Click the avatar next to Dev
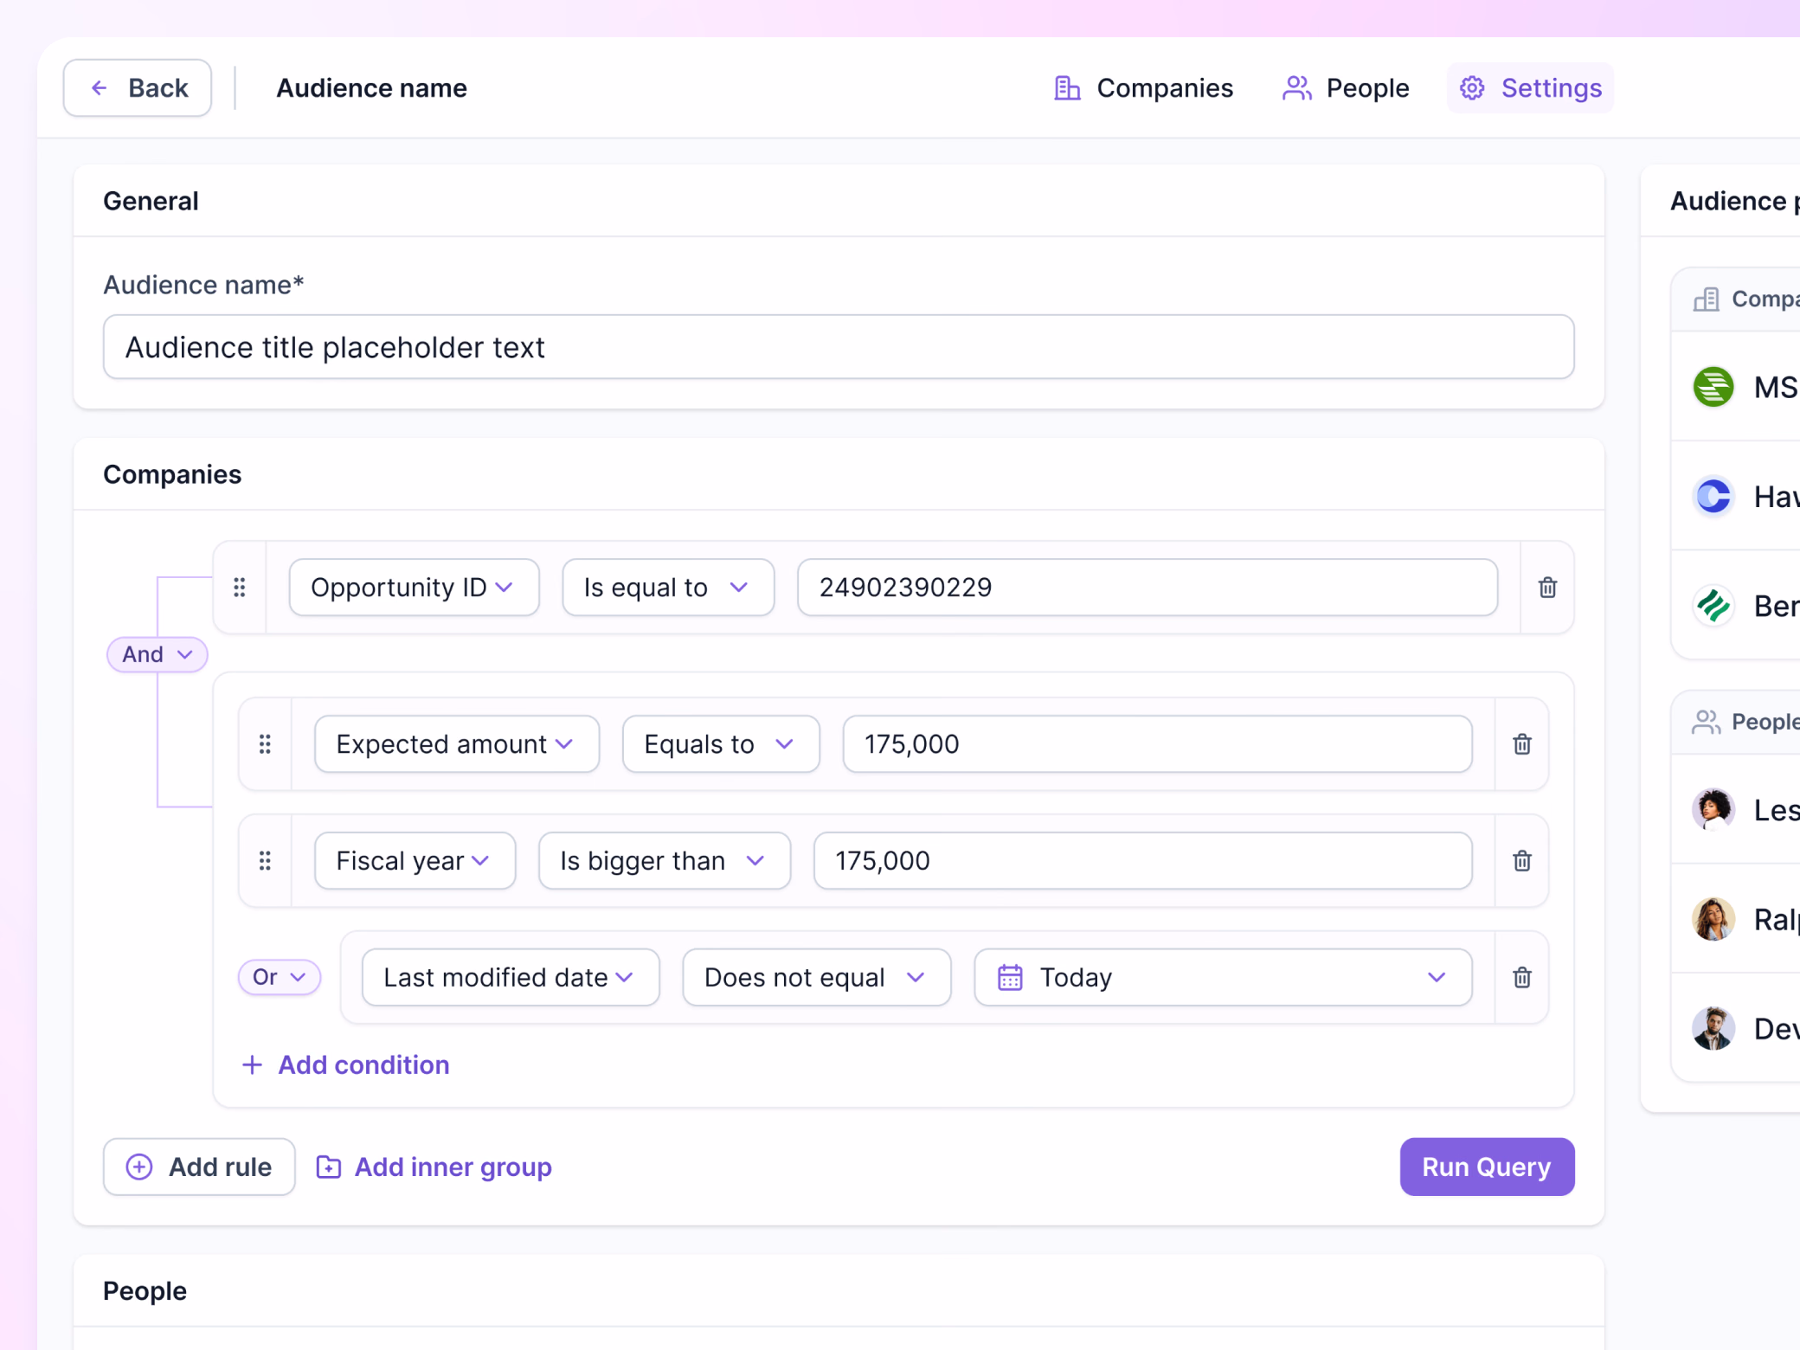This screenshot has width=1800, height=1350. [x=1713, y=1029]
